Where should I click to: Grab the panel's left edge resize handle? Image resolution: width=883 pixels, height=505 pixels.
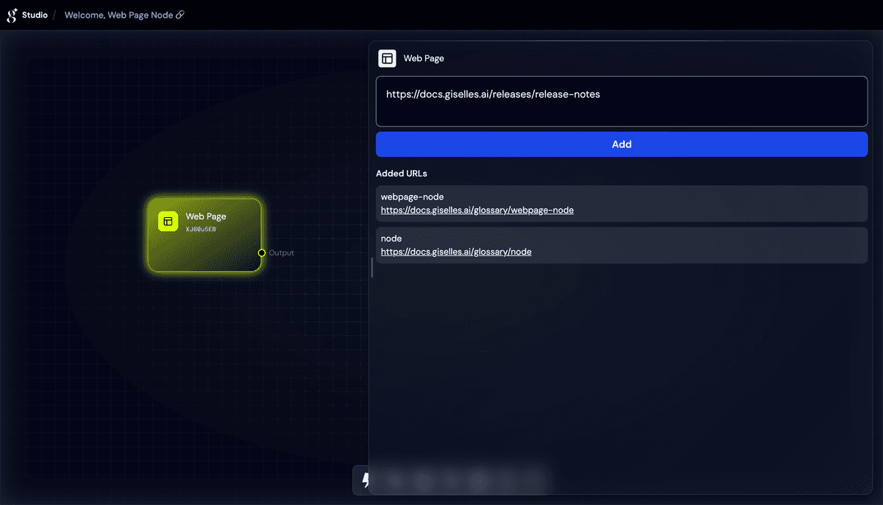372,268
